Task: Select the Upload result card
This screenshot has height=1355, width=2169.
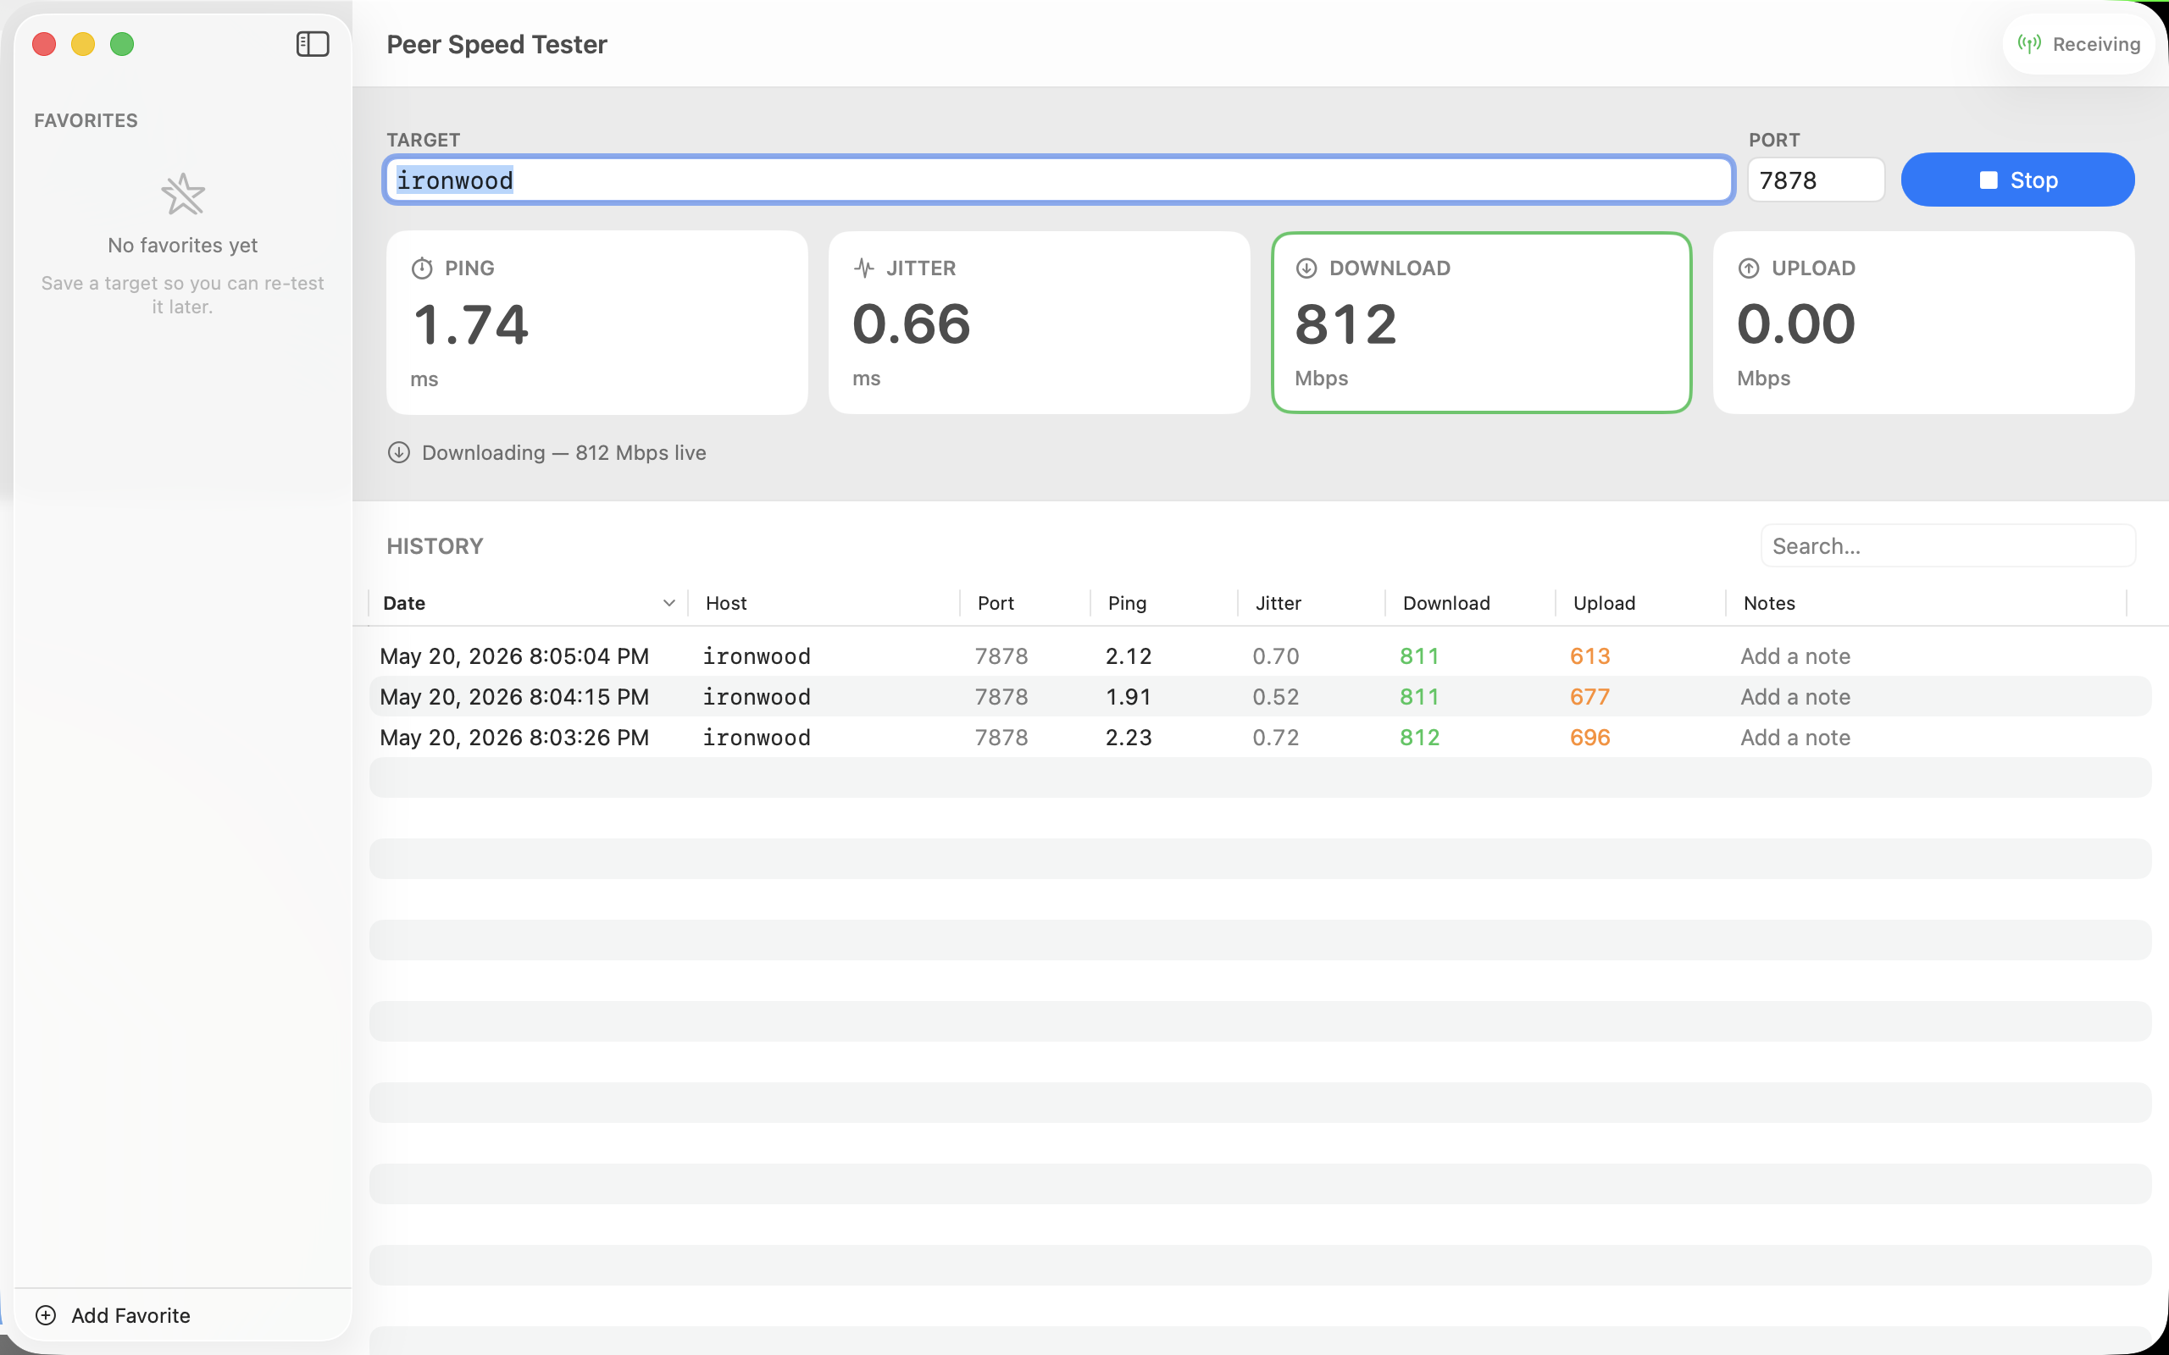Action: [1923, 323]
